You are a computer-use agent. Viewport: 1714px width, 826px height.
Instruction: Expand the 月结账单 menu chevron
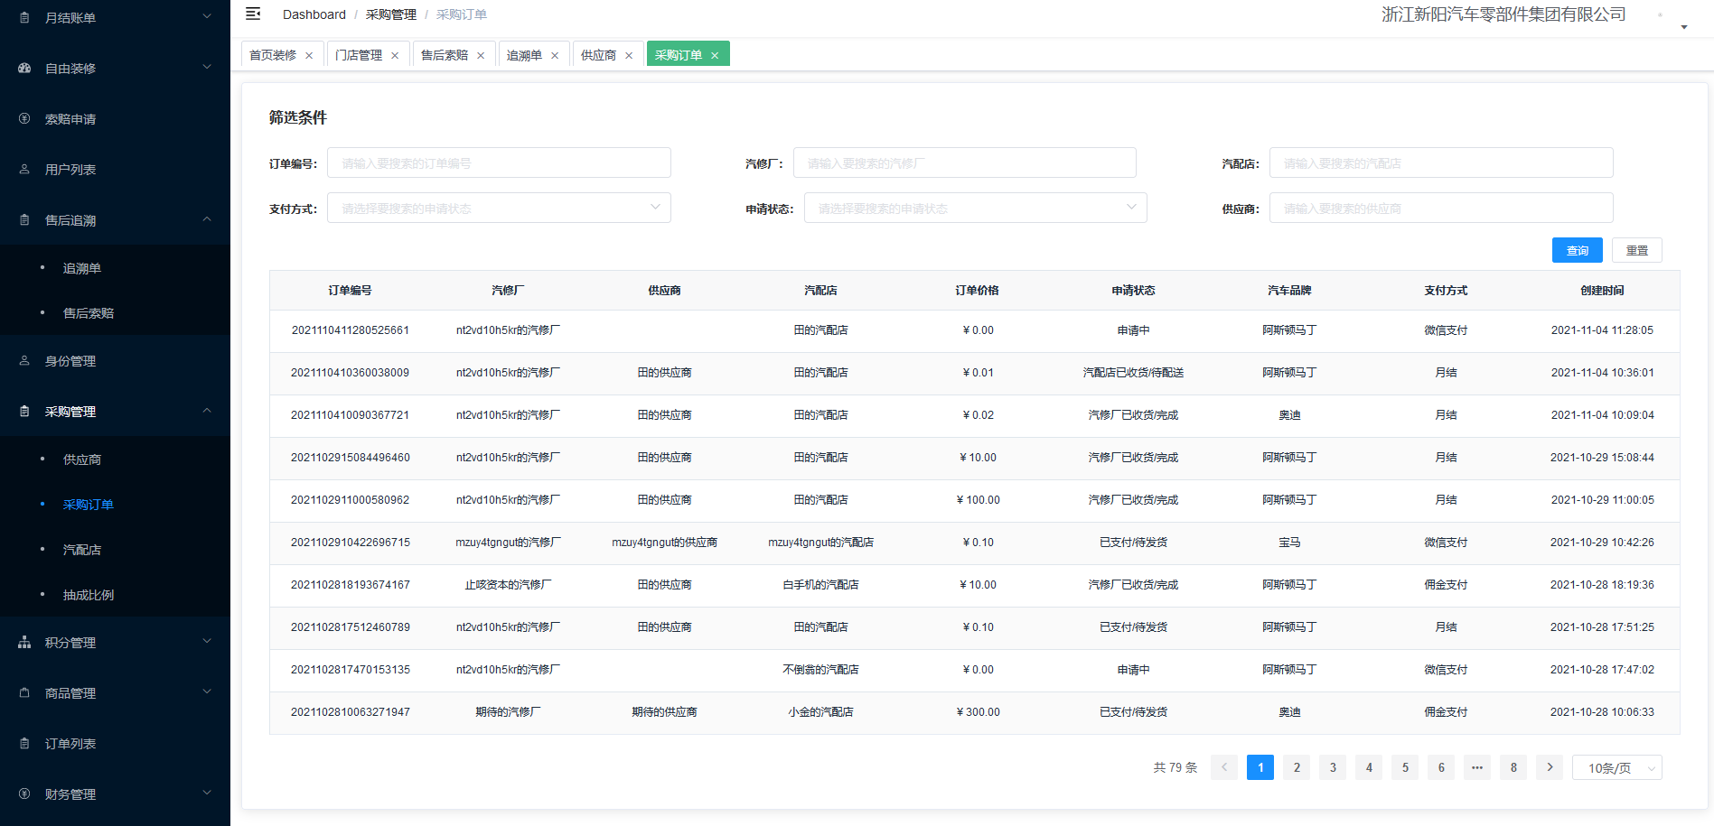(207, 16)
